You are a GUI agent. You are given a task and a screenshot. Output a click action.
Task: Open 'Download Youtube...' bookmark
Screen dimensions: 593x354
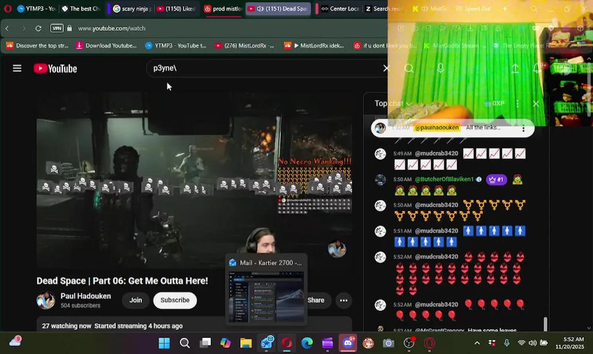click(106, 46)
